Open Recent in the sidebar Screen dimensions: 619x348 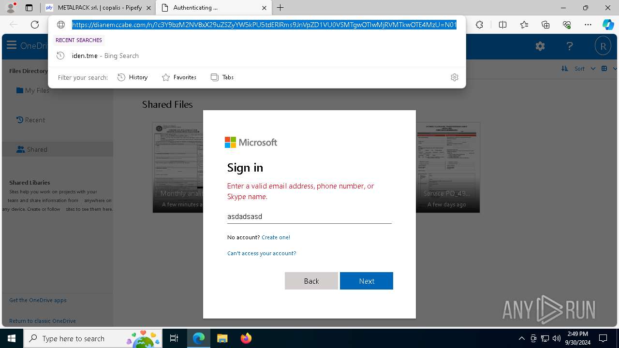coord(30,120)
